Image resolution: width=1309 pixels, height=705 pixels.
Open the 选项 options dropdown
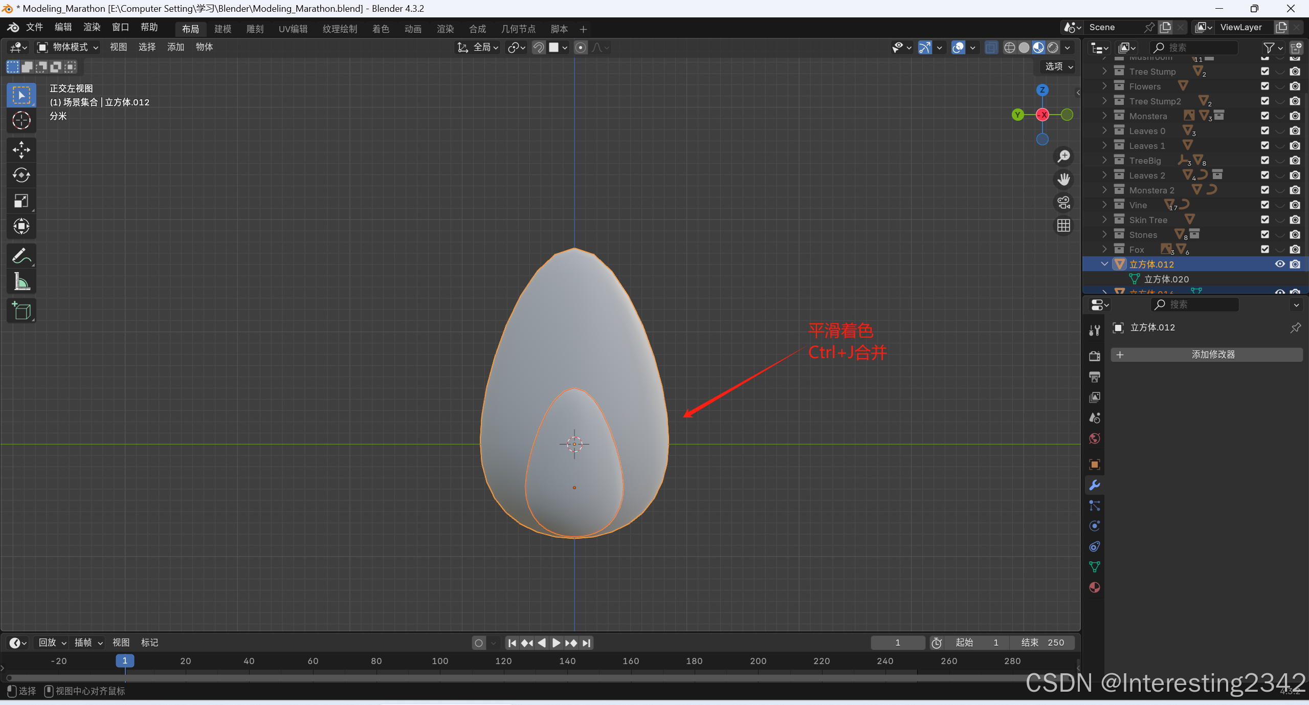click(1058, 67)
